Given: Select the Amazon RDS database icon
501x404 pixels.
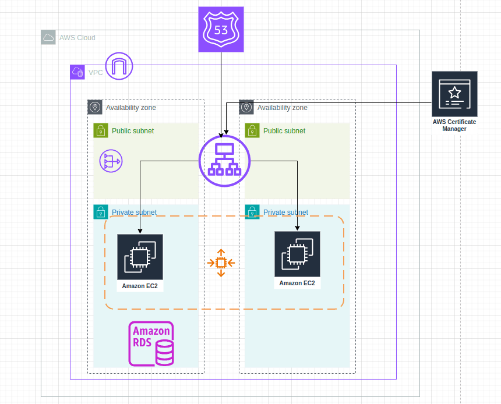Looking at the screenshot, I should pyautogui.click(x=151, y=343).
